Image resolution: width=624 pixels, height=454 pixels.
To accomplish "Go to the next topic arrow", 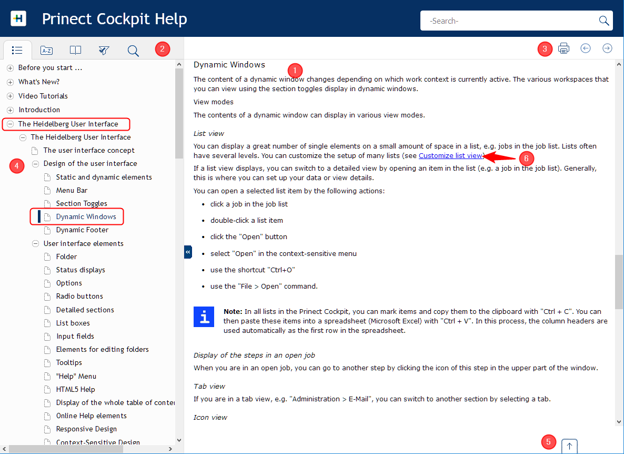I will click(x=607, y=48).
